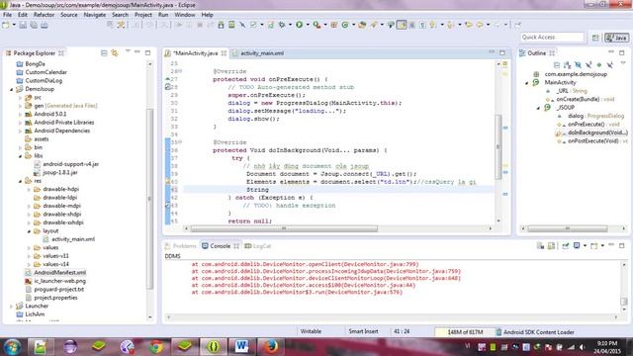Click the editor horizontal scrollbar
This screenshot has height=356, width=633.
pos(284,228)
